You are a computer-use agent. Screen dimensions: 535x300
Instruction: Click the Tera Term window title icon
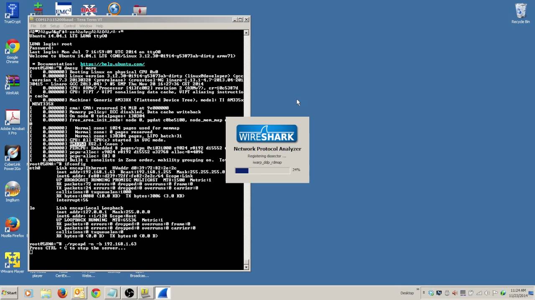click(x=32, y=20)
